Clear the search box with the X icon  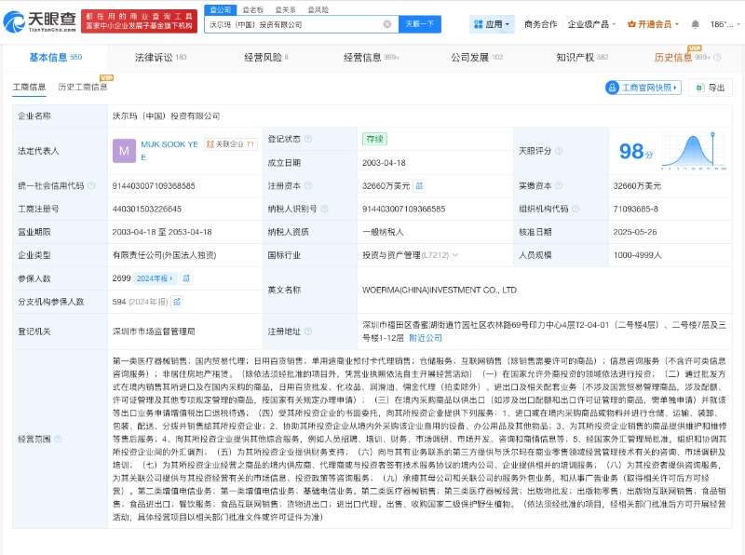point(387,24)
